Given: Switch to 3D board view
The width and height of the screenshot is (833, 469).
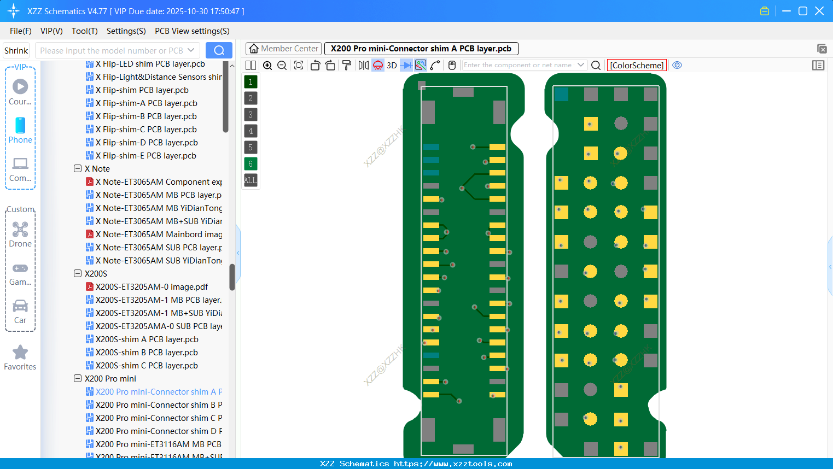Looking at the screenshot, I should 392,65.
